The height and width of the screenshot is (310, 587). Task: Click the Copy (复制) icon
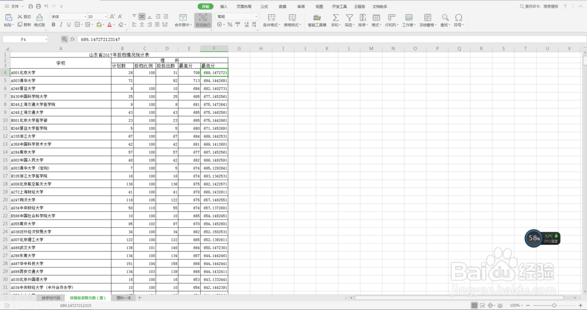coord(20,24)
